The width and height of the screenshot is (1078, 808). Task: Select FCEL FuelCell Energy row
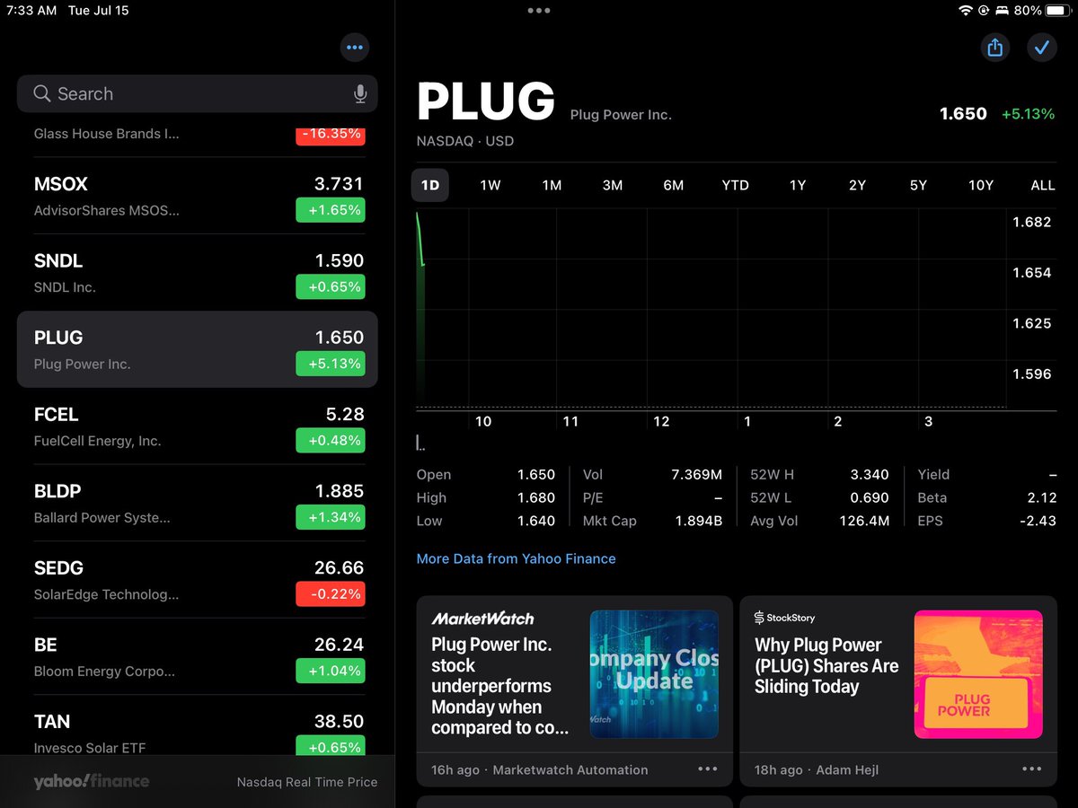[198, 426]
